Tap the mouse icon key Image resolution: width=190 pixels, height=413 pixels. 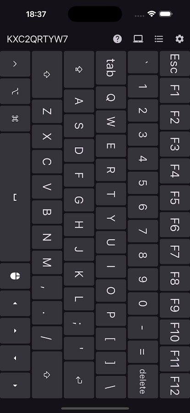click(x=15, y=276)
